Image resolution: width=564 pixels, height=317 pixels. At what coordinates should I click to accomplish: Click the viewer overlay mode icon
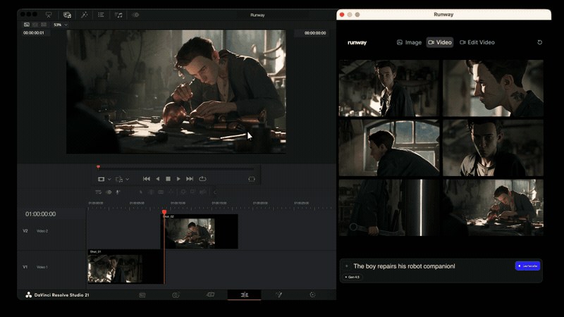pyautogui.click(x=101, y=179)
